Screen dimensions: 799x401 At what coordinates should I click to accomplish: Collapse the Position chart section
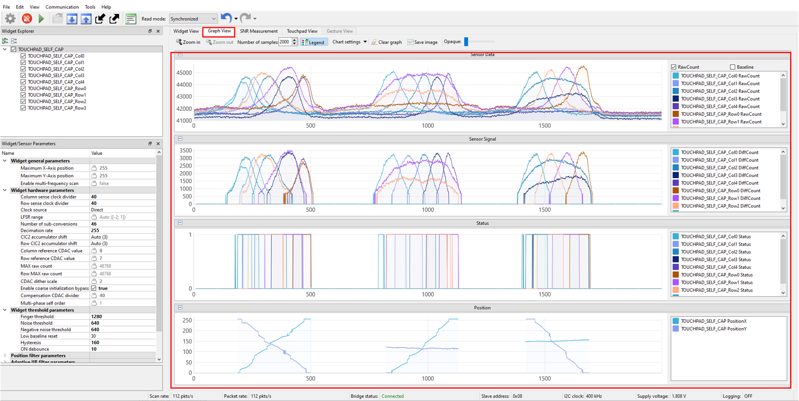[x=180, y=307]
